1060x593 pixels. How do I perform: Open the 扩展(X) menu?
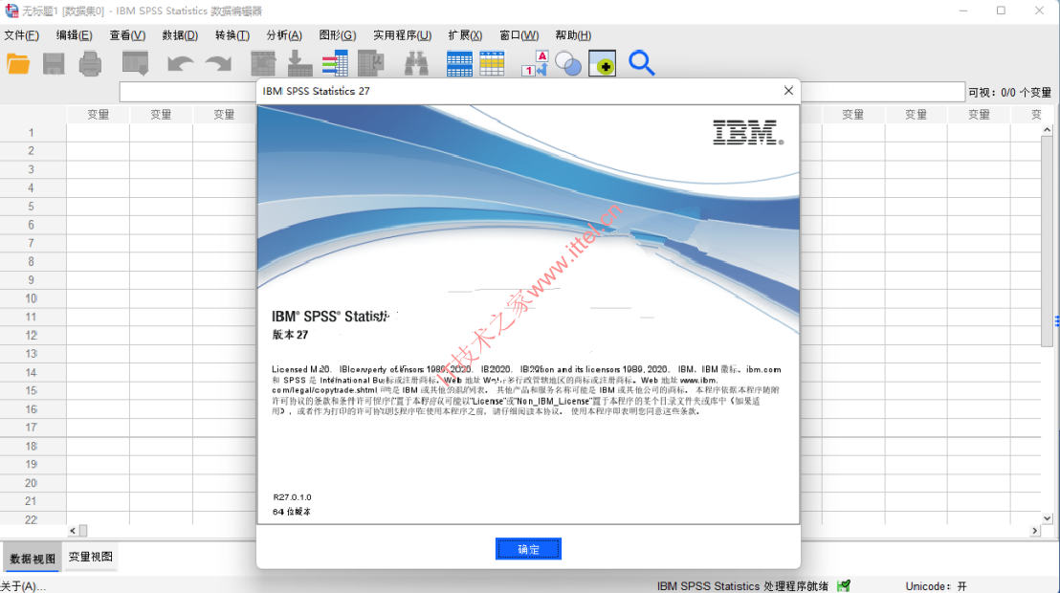(465, 35)
